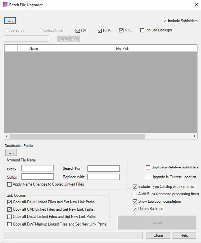201x243 pixels.
Task: Click the Clear Filter button
Action: (x=68, y=39)
